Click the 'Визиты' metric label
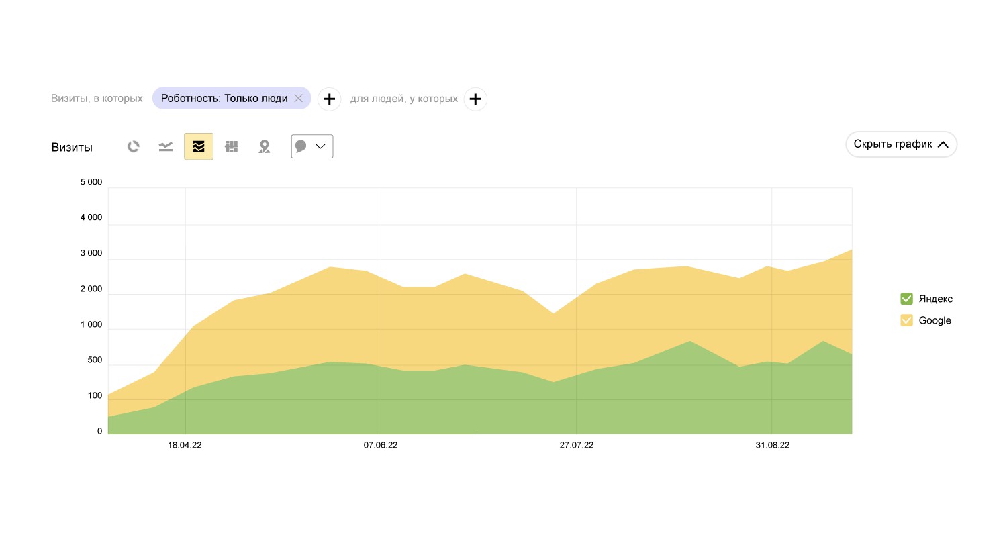 [72, 148]
